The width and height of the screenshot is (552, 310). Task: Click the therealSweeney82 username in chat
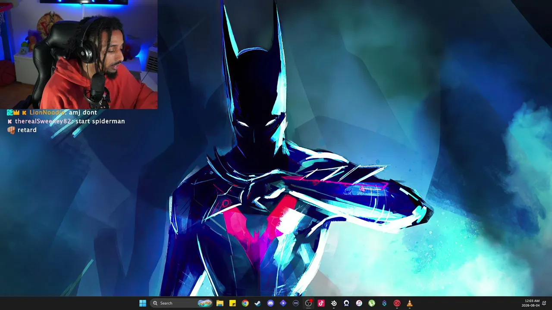44,121
